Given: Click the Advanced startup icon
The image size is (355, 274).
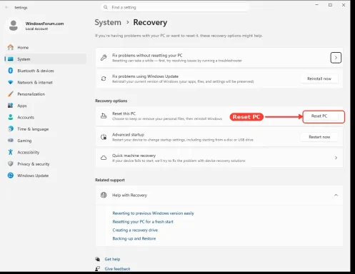Looking at the screenshot, I should tap(104, 137).
